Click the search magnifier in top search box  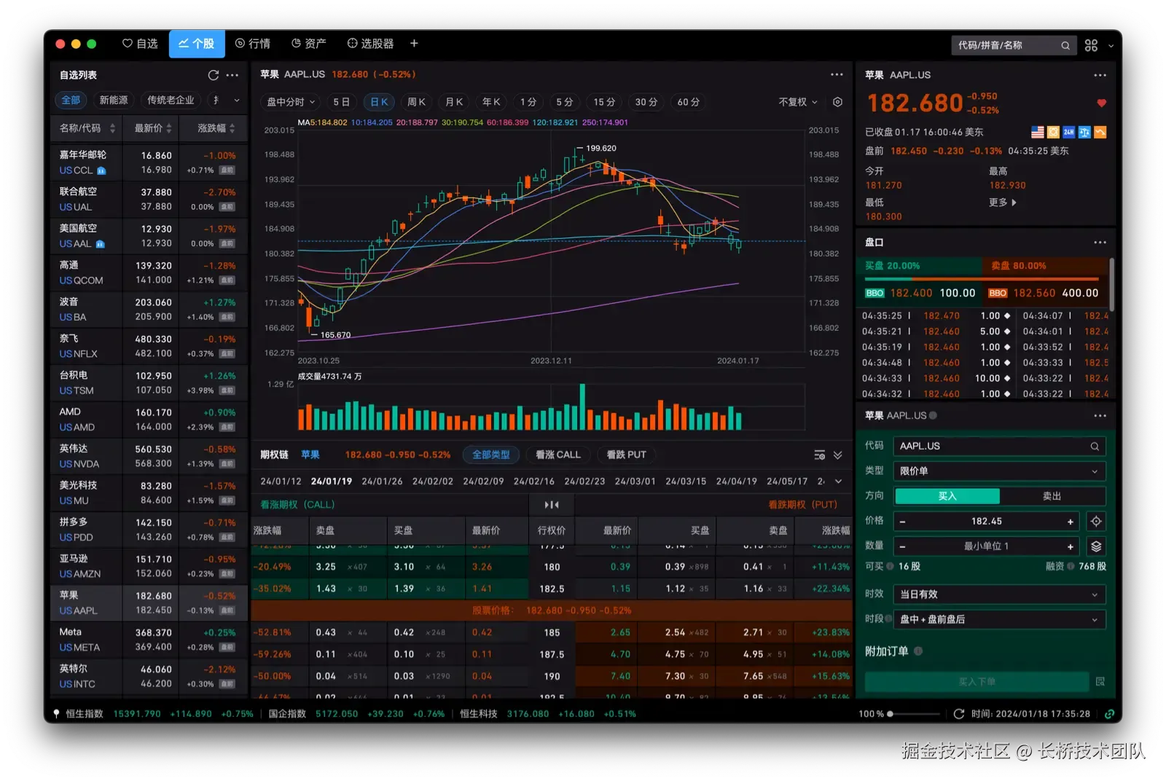tap(1065, 45)
